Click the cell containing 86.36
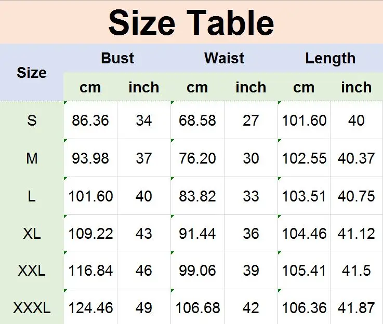This screenshot has height=324, width=383. point(90,120)
